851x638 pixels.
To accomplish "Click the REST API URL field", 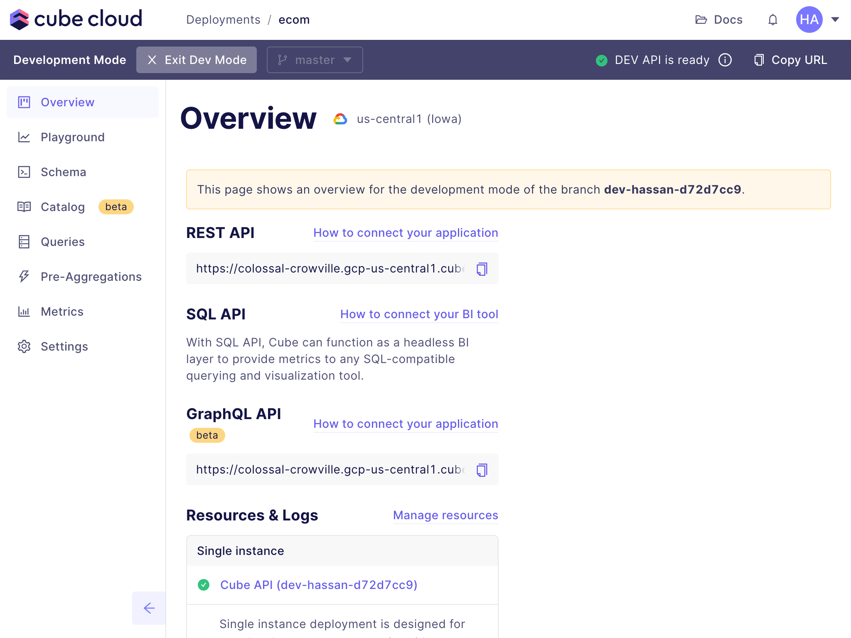I will (342, 268).
